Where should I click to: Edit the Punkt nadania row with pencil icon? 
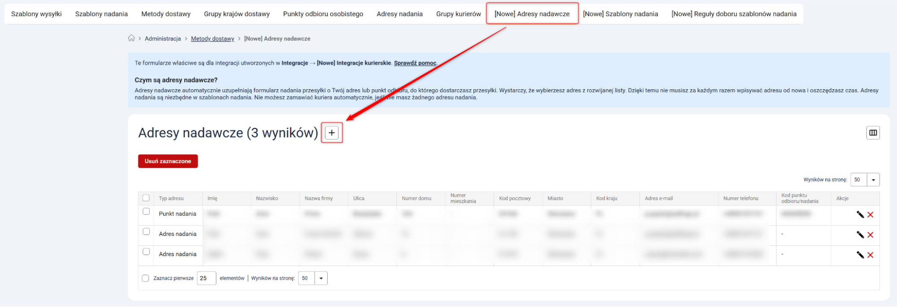860,215
